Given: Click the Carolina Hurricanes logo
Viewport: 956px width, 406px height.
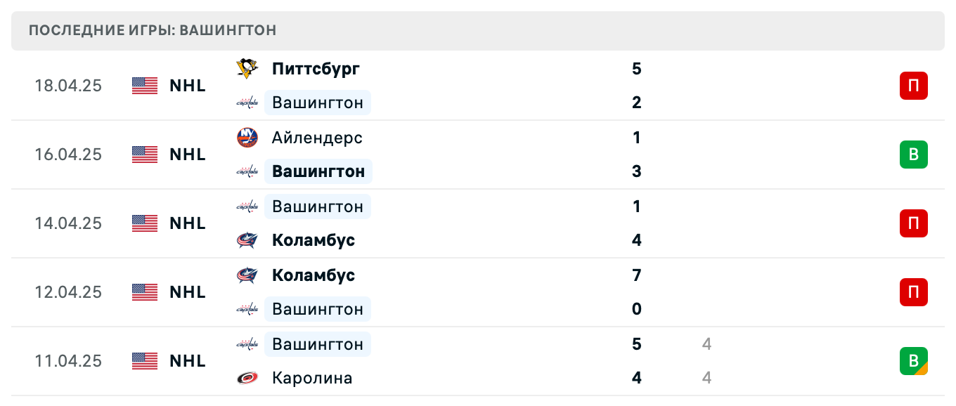Looking at the screenshot, I should (247, 378).
